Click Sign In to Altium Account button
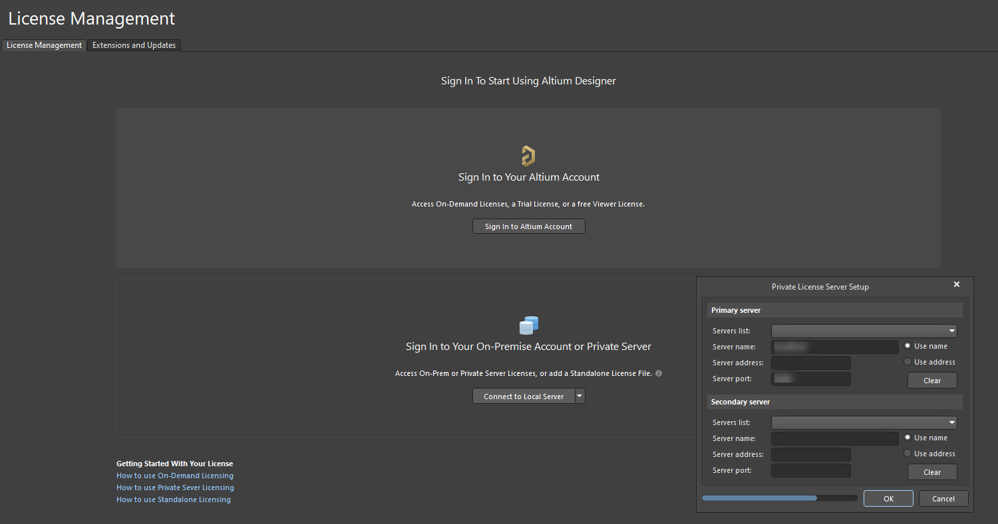998x524 pixels. pyautogui.click(x=529, y=226)
